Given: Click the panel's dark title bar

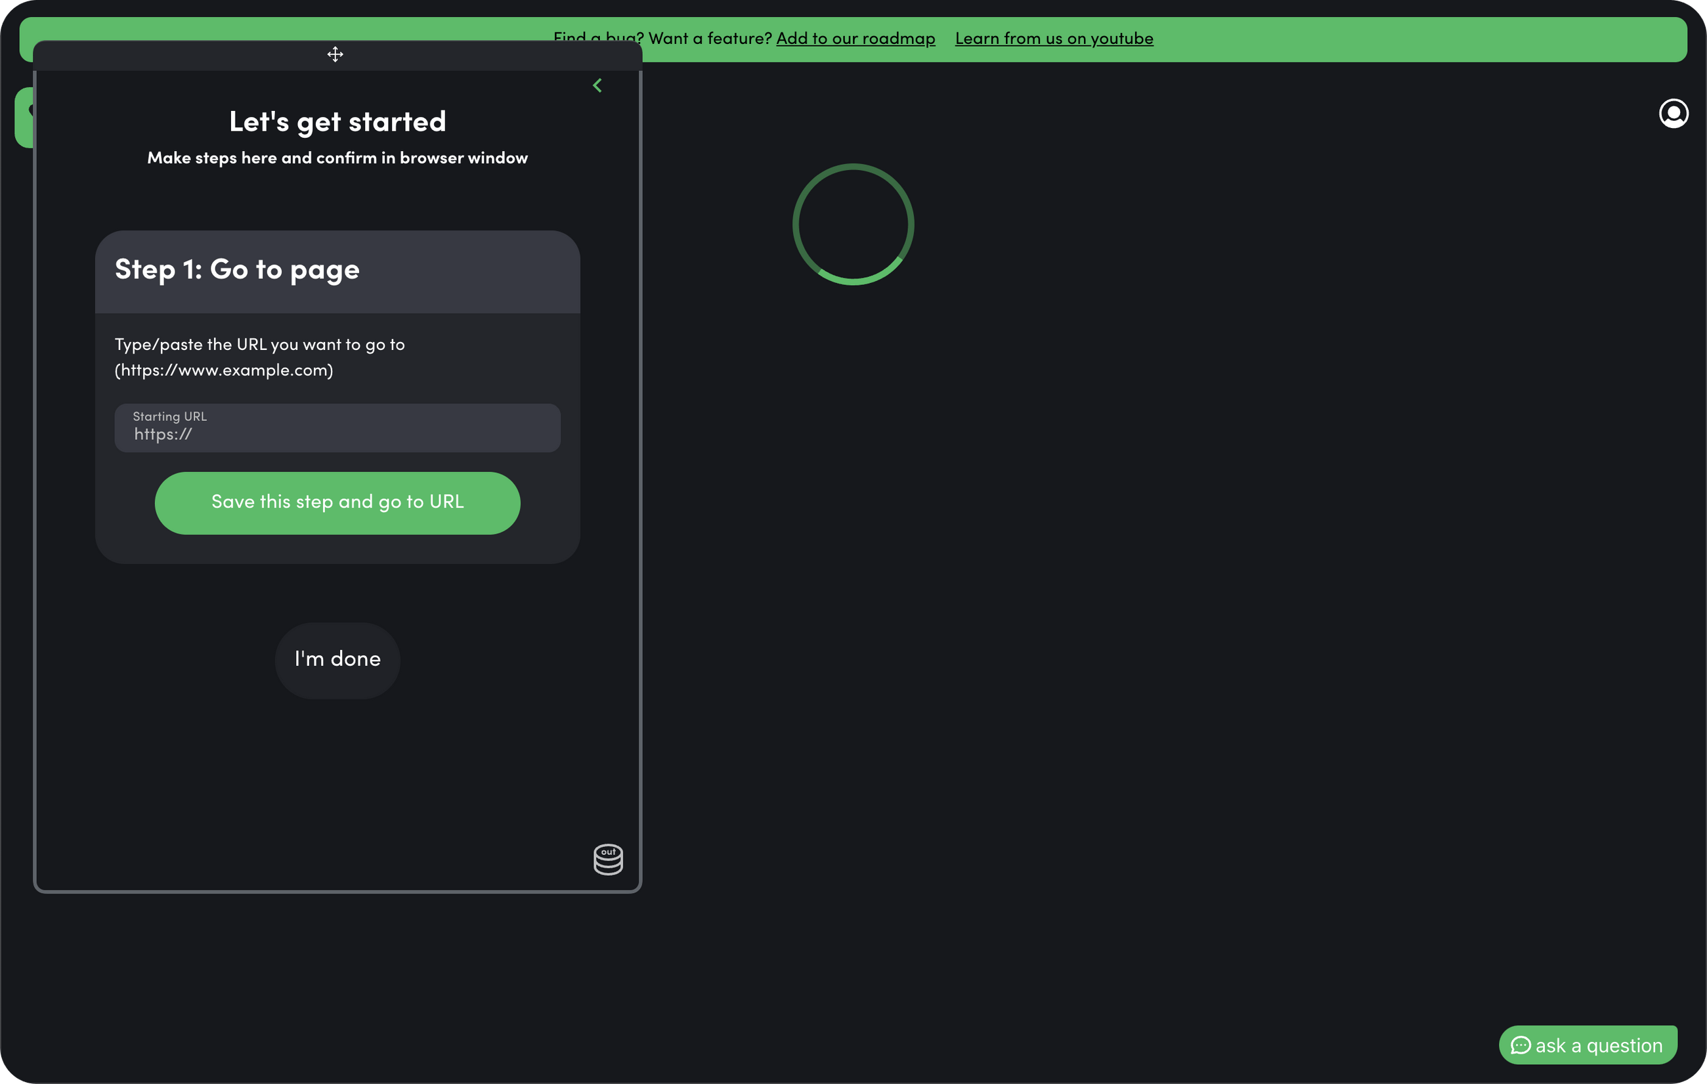Looking at the screenshot, I should pos(482,56).
